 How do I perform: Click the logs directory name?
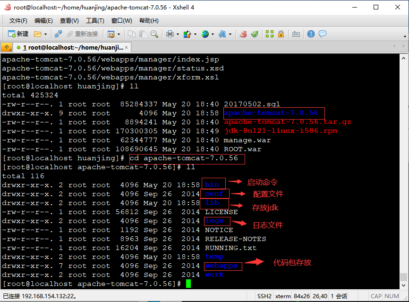tap(214, 221)
